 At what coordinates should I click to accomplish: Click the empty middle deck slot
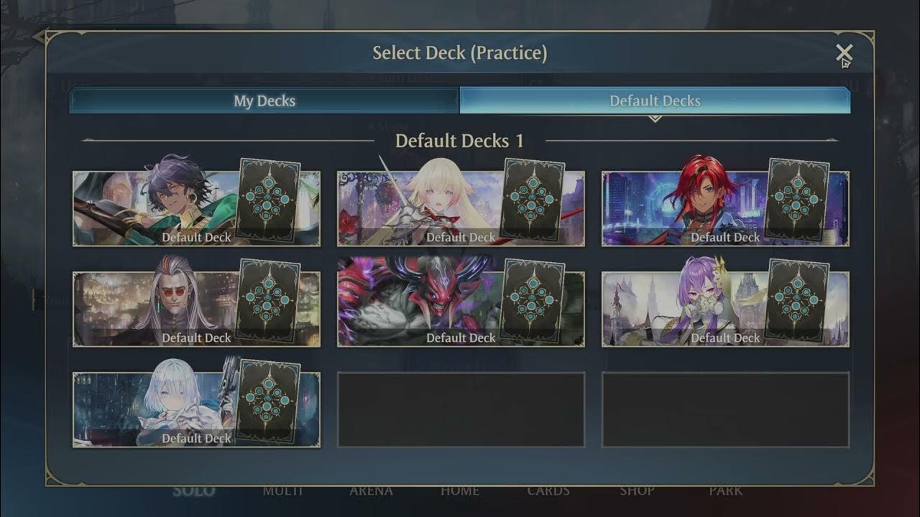click(x=461, y=409)
